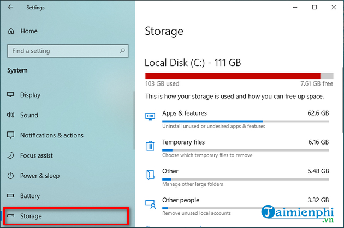Click the Apps & features icon

(150, 117)
